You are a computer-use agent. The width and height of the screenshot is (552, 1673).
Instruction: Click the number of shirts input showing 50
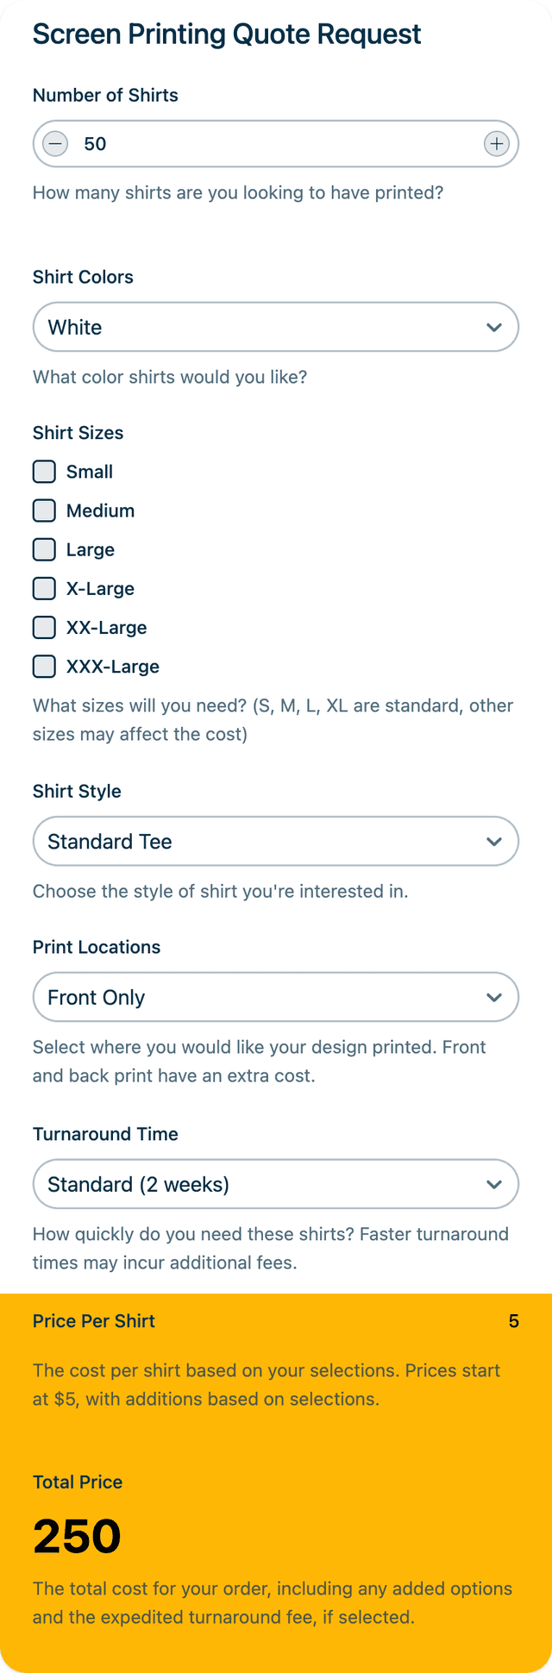tap(276, 144)
